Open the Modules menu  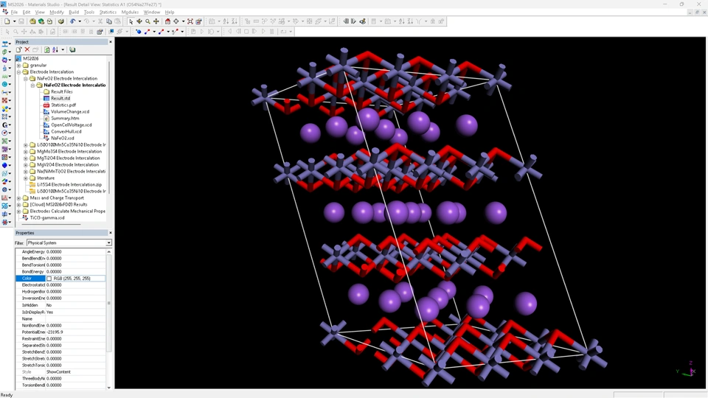(130, 13)
